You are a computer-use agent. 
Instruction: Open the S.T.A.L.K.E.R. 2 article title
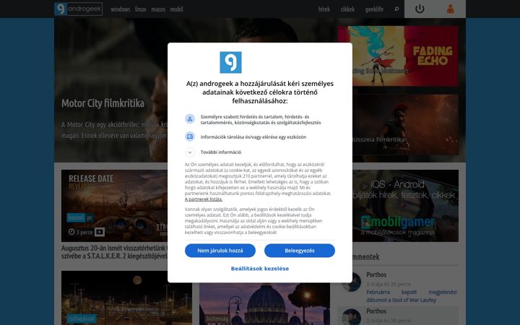114,252
